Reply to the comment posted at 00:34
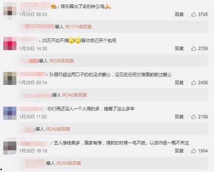Image resolution: width=214 pixels, height=172 pixels. (179, 83)
